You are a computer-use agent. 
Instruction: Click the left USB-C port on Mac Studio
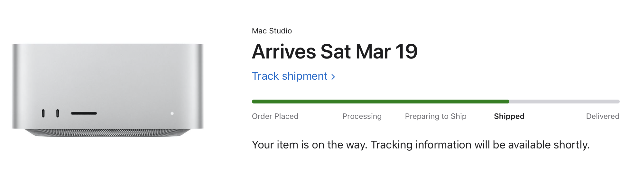43,113
